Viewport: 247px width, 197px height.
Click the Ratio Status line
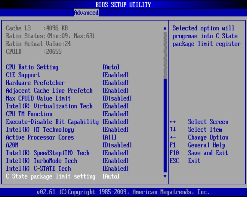coord(50,36)
